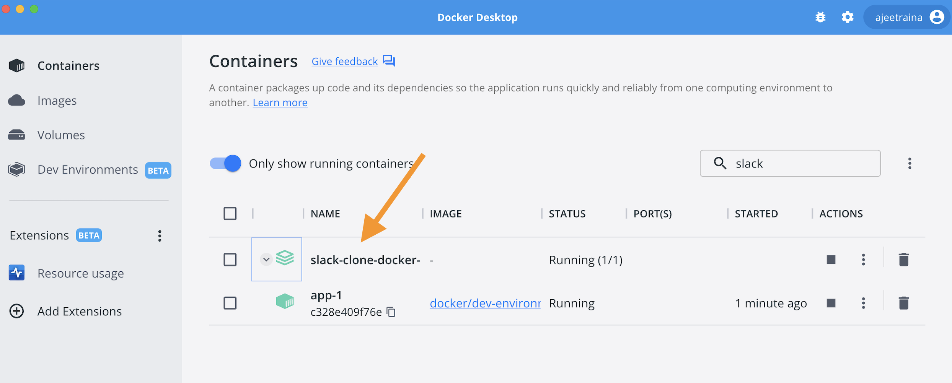Collapse the slack-clone-docker group chevron
Image resolution: width=952 pixels, height=383 pixels.
[x=266, y=260]
